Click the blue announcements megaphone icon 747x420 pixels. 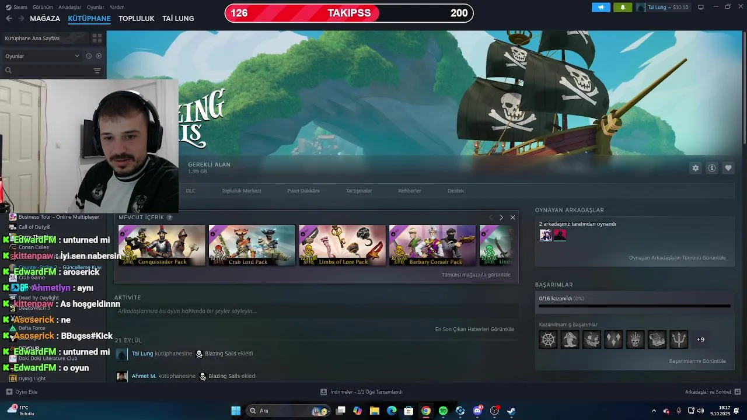click(601, 7)
